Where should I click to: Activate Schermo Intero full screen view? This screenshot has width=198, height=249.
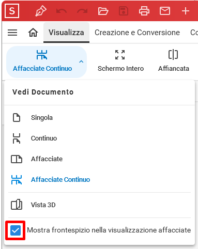click(120, 61)
